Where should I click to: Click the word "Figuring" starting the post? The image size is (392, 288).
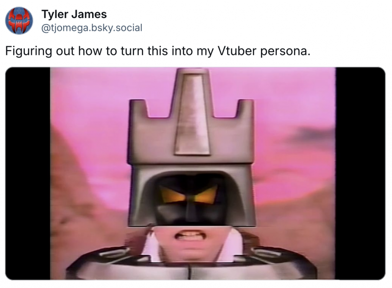tap(29, 51)
